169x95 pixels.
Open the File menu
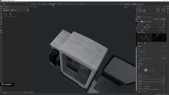1,2
